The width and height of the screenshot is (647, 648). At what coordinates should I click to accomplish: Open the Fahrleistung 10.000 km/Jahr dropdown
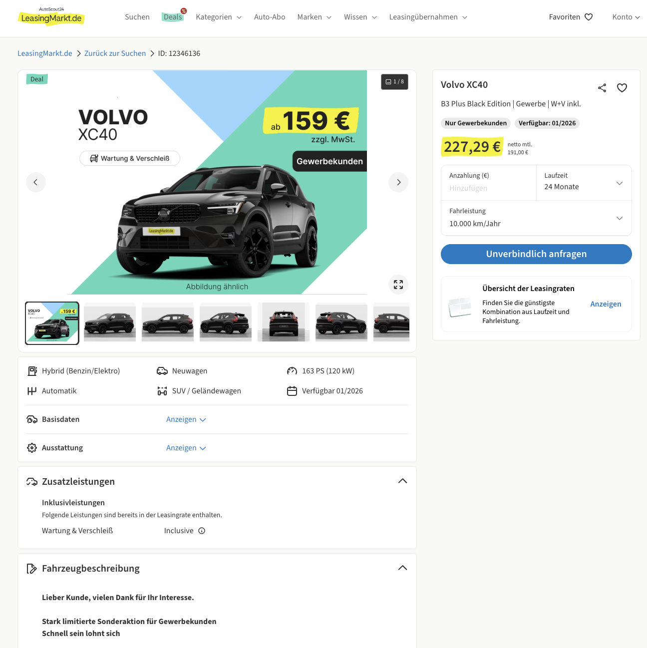point(536,218)
